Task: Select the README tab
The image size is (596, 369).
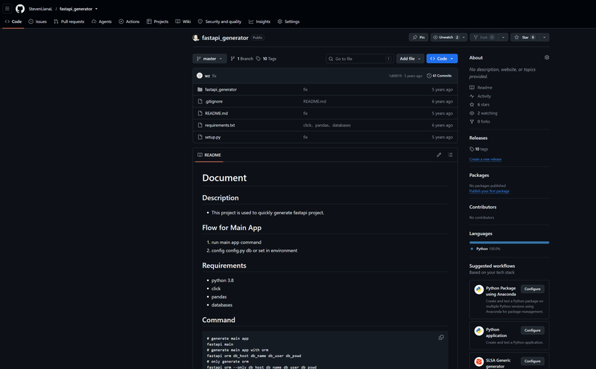Action: pyautogui.click(x=209, y=155)
